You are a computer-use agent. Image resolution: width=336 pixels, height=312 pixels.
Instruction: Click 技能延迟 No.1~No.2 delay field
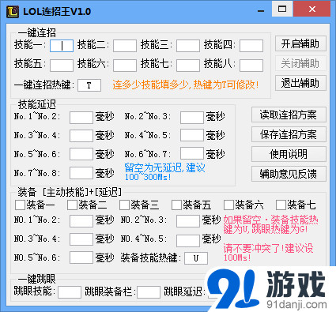coord(81,118)
